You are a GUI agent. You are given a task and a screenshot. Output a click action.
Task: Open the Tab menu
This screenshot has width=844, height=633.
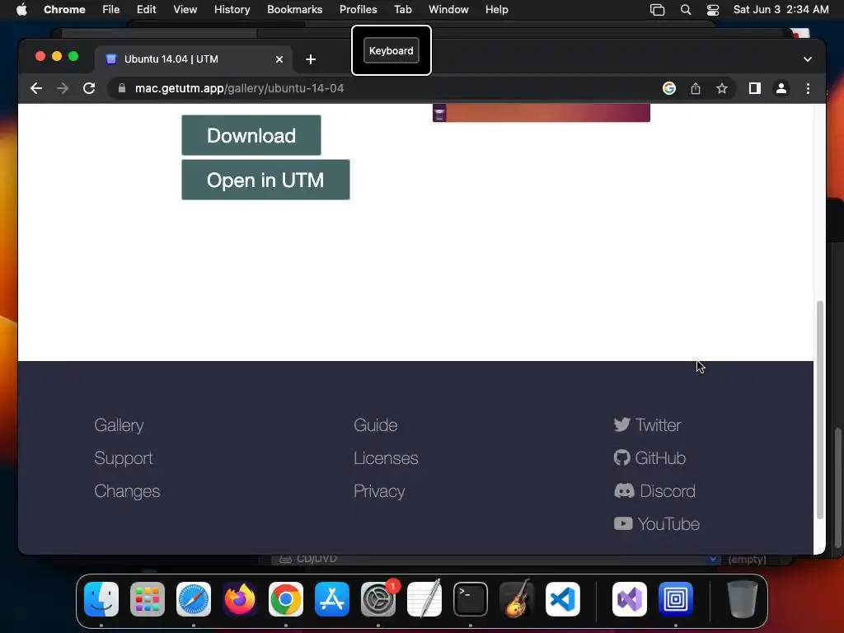click(402, 10)
